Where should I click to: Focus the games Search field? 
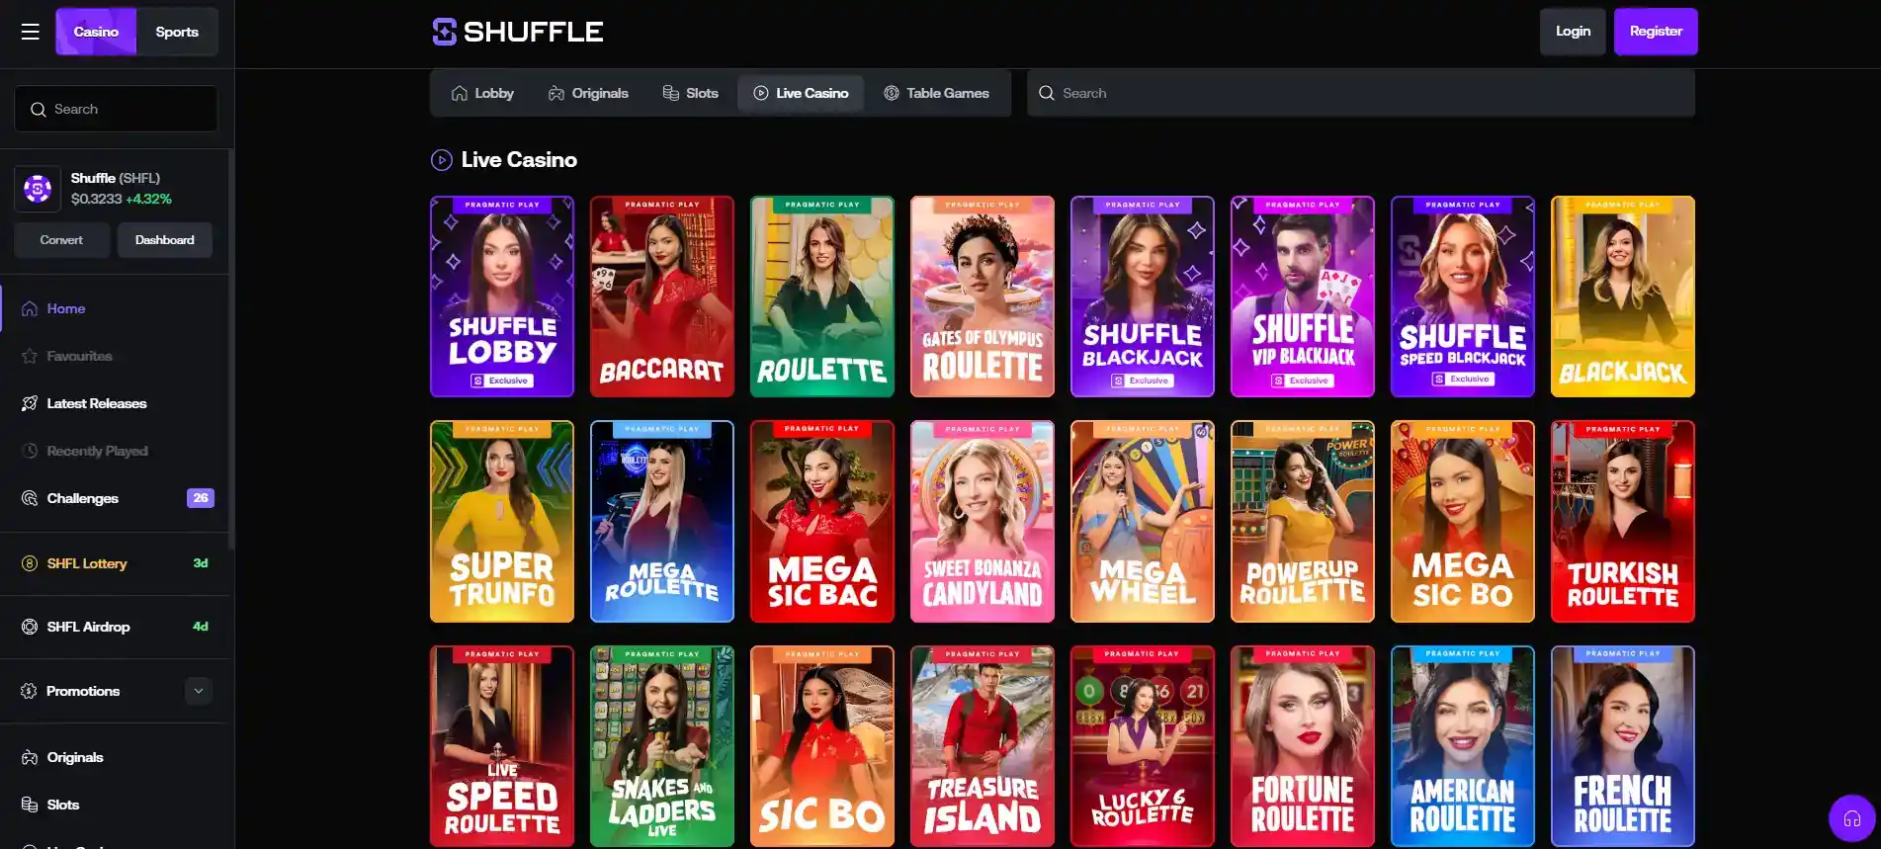(x=1361, y=93)
